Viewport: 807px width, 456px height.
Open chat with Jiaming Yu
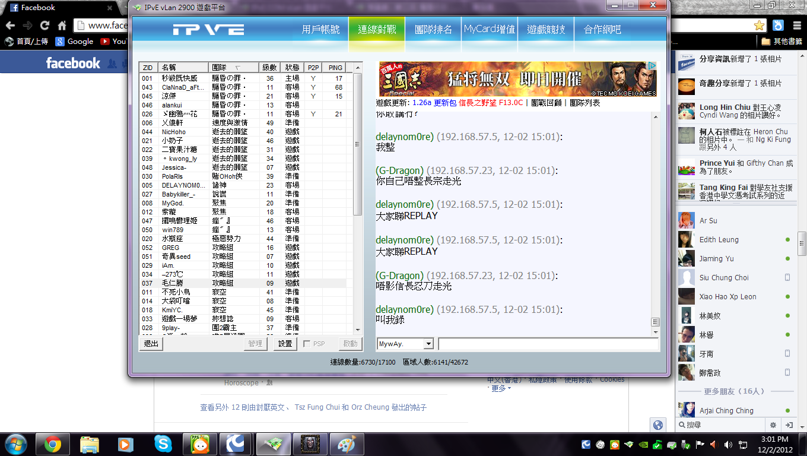tap(735, 259)
